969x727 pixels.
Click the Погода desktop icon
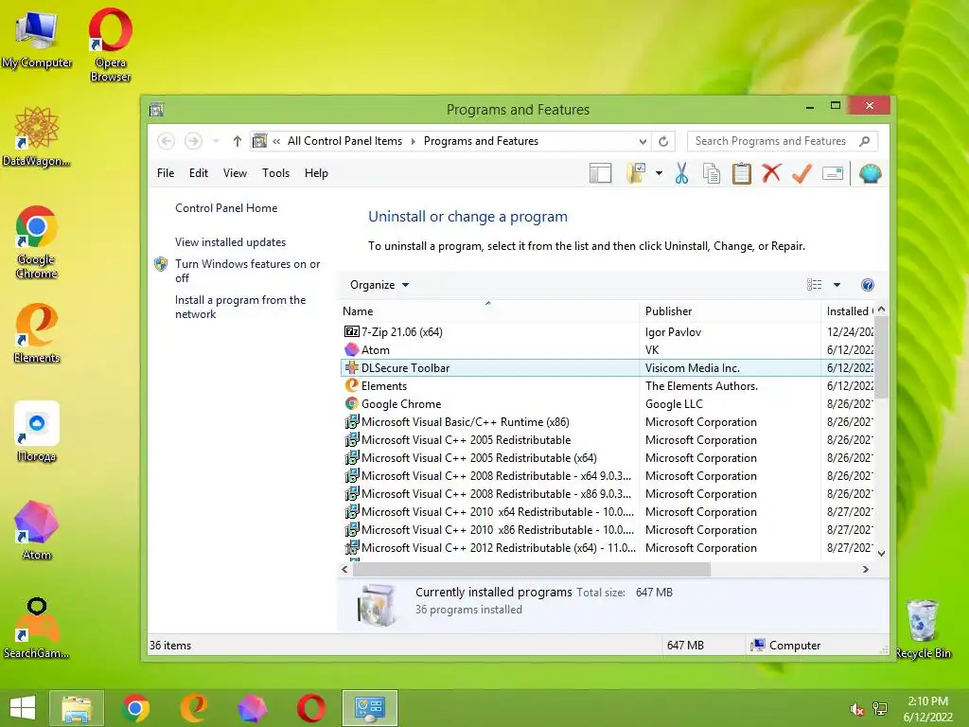(x=37, y=432)
